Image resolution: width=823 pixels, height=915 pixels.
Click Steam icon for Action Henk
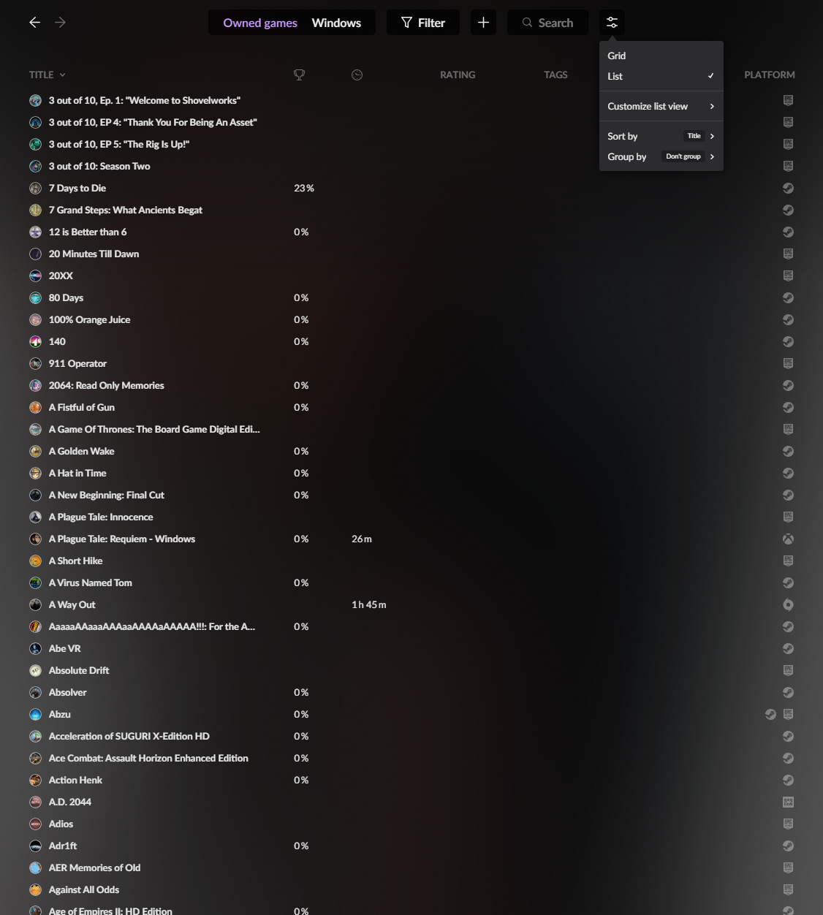[x=788, y=780]
